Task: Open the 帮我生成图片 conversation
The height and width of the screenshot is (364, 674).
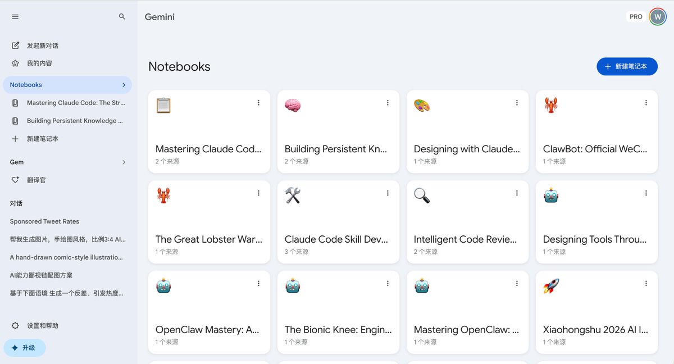Action: [x=68, y=239]
